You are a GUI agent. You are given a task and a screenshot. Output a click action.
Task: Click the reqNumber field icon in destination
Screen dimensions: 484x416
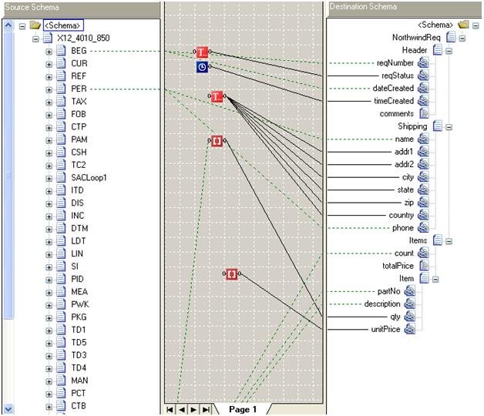(x=423, y=62)
